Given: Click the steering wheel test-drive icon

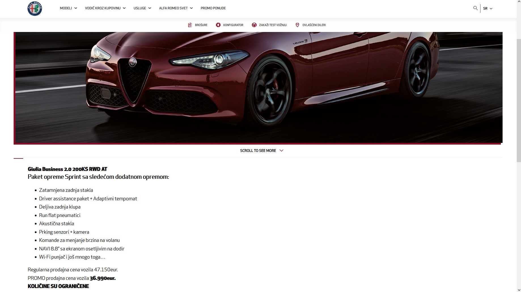Looking at the screenshot, I should point(254,25).
